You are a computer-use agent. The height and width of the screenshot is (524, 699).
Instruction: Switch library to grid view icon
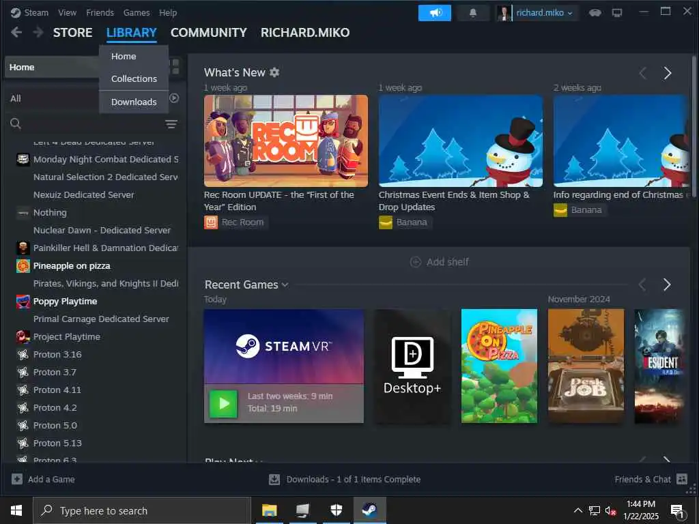[x=175, y=67]
